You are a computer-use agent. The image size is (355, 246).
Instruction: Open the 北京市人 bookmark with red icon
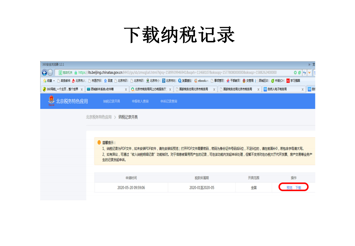coord(79,81)
